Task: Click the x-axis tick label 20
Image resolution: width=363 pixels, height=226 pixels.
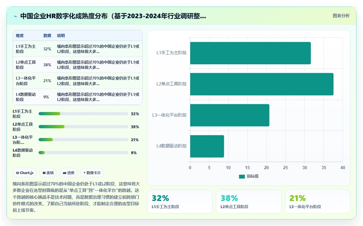Action: click(x=266, y=168)
